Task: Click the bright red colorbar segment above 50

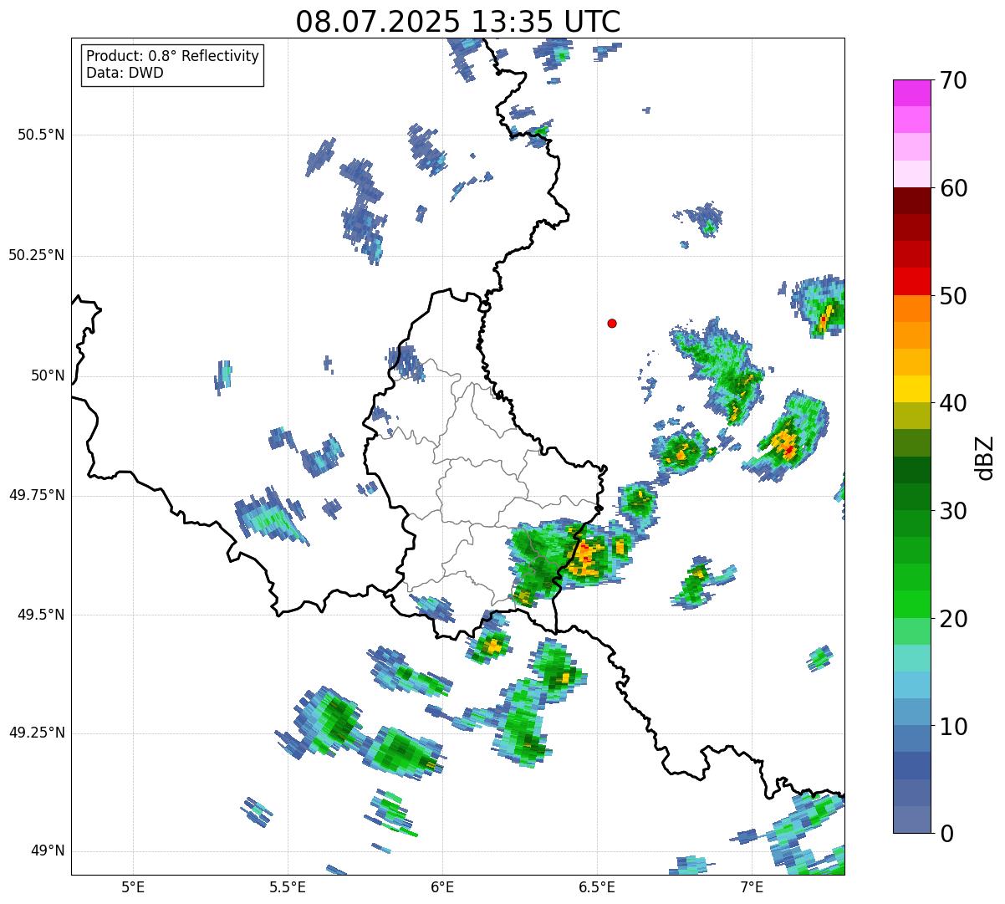Action: [x=911, y=282]
